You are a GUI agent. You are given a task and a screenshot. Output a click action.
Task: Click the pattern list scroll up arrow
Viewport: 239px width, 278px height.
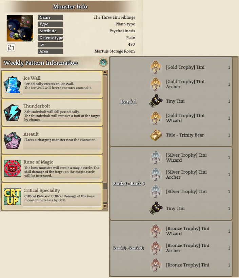(x=105, y=72)
